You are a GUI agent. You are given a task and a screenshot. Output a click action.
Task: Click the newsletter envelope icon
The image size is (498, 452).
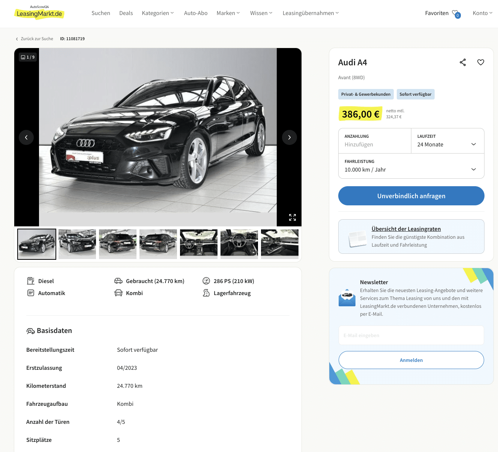coord(347,298)
